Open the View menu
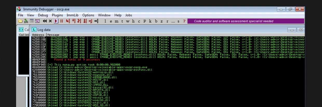The height and width of the screenshot is (107, 322). point(31,15)
